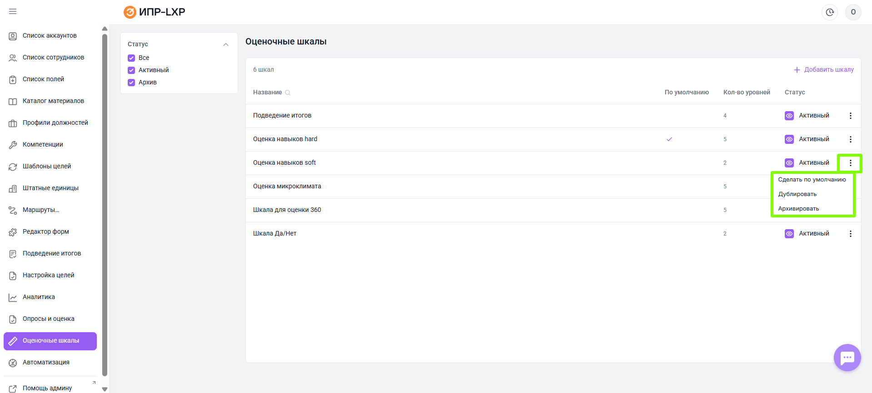Open the clock history icon in header
This screenshot has width=872, height=393.
tap(830, 12)
